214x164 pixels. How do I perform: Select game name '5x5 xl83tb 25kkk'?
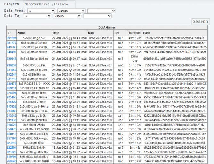click(x=34, y=125)
